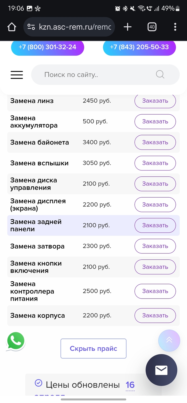187x403 pixels.
Task: Collapse price list with Скрыть прайс
Action: point(93,348)
